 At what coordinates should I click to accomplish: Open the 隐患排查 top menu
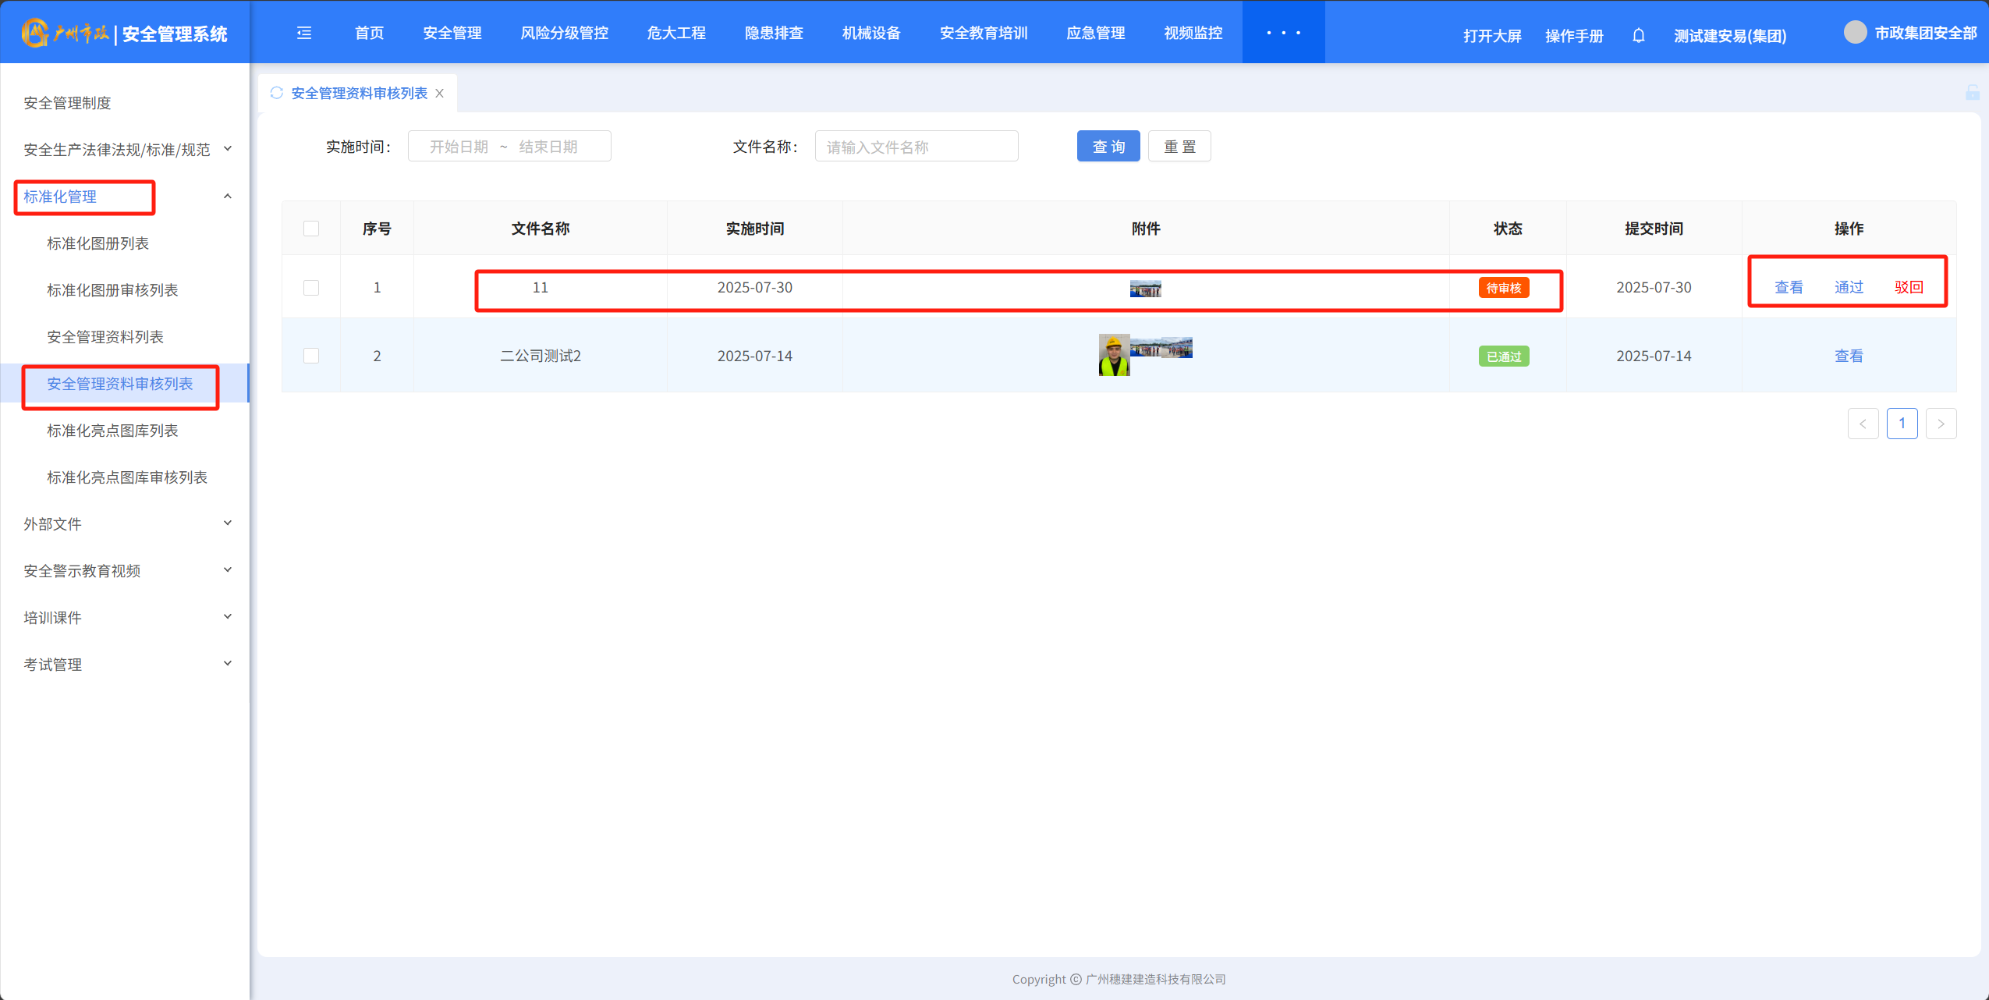773,33
